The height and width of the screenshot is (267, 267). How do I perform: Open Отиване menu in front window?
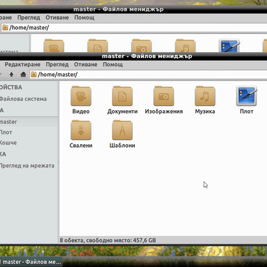[85, 65]
